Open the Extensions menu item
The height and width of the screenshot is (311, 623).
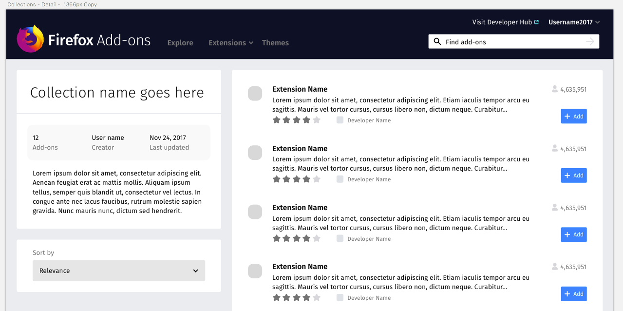[227, 43]
